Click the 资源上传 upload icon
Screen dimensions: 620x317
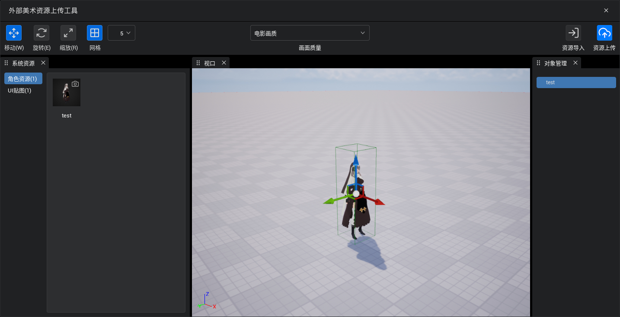click(x=604, y=33)
